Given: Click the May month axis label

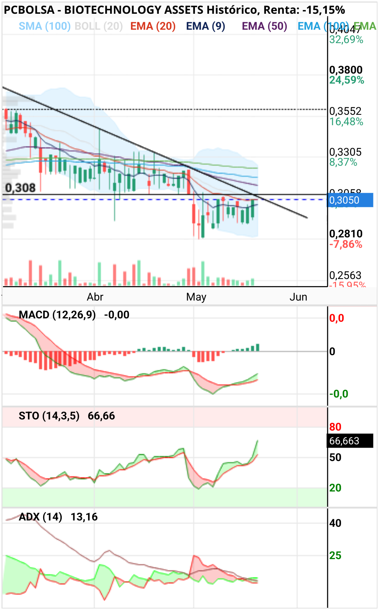Looking at the screenshot, I should [196, 297].
